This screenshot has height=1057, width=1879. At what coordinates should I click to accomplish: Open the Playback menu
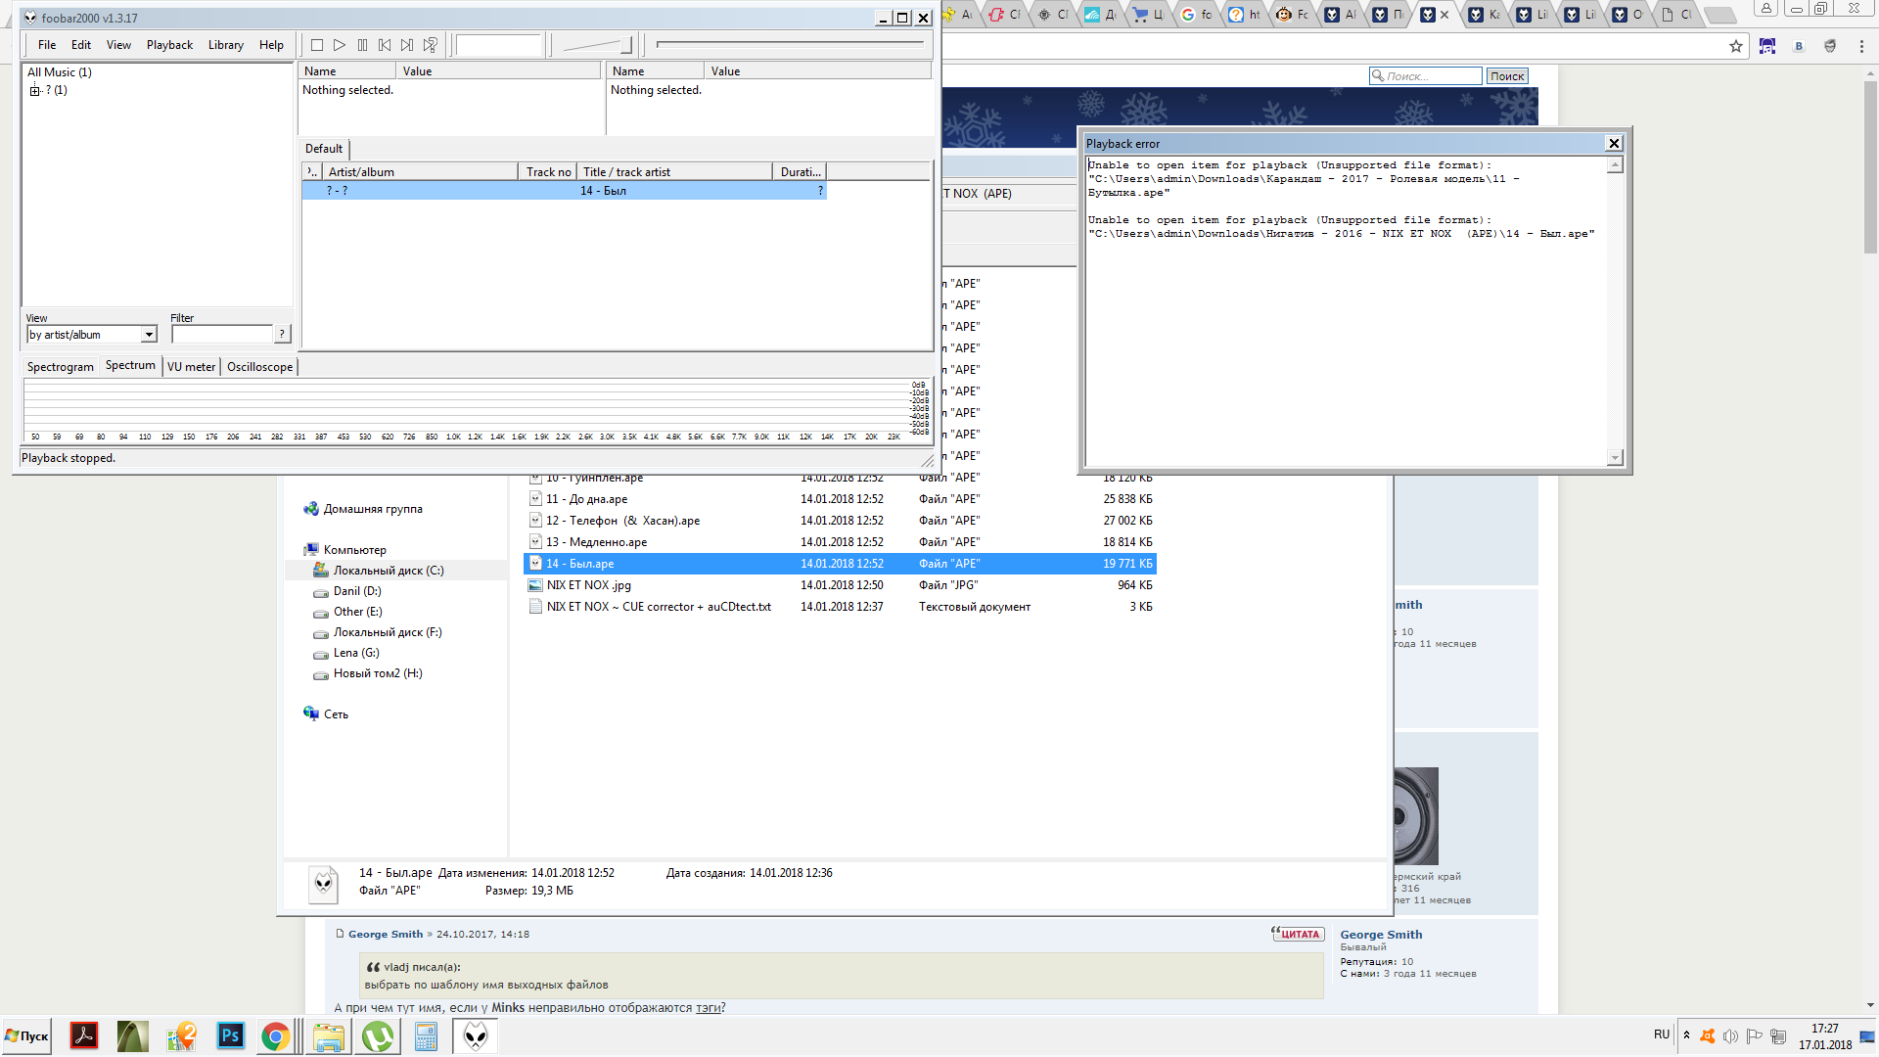pos(169,45)
